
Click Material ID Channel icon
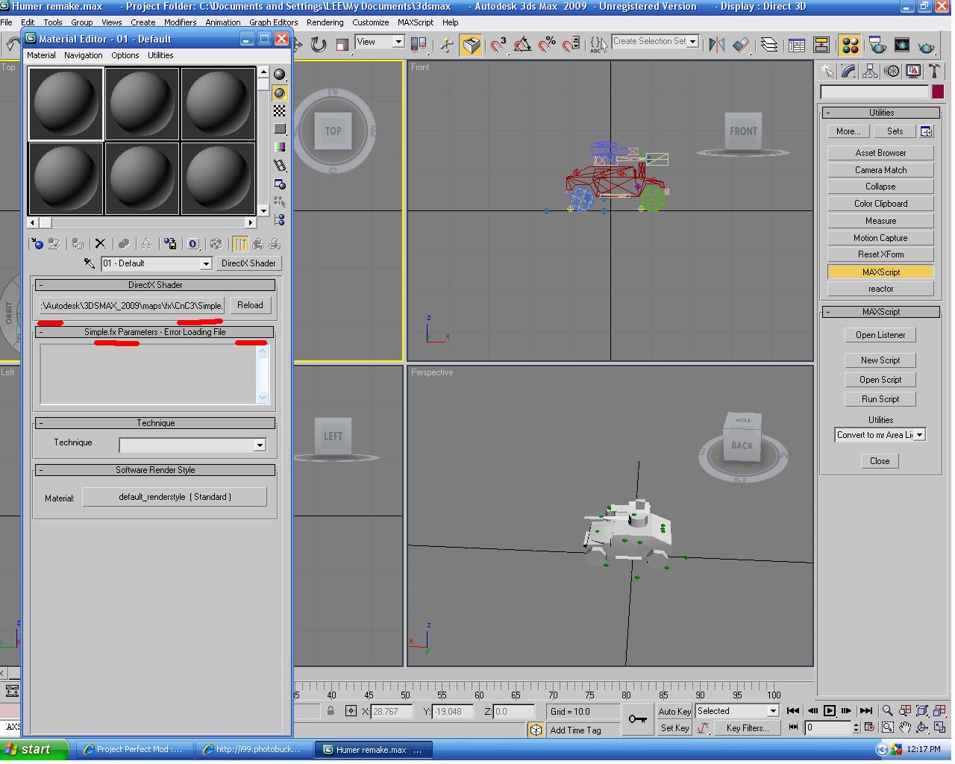point(192,244)
